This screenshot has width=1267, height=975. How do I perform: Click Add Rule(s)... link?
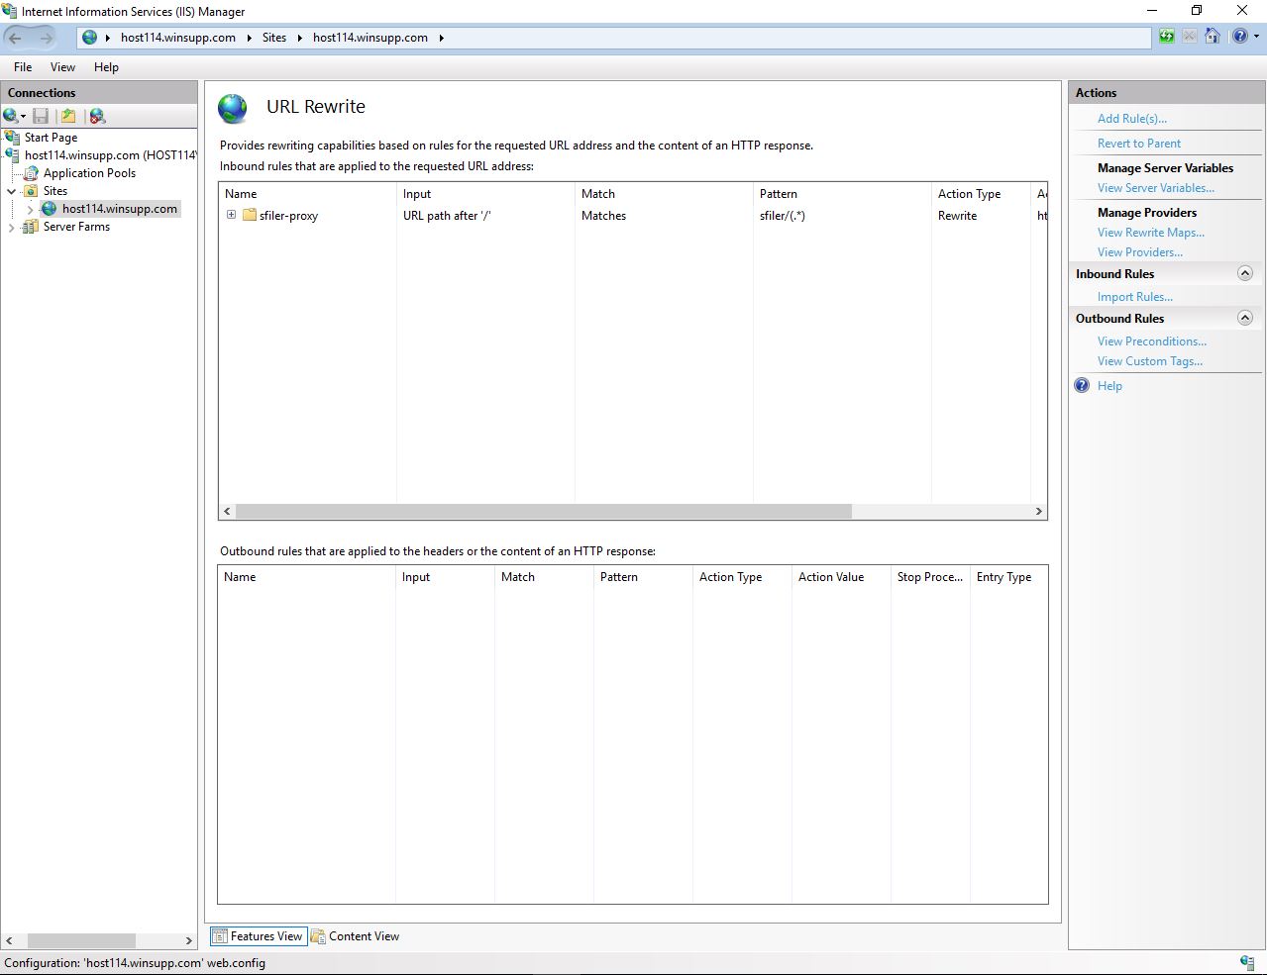(1132, 119)
